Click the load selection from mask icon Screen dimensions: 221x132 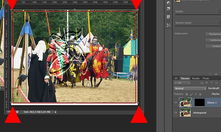210,74
